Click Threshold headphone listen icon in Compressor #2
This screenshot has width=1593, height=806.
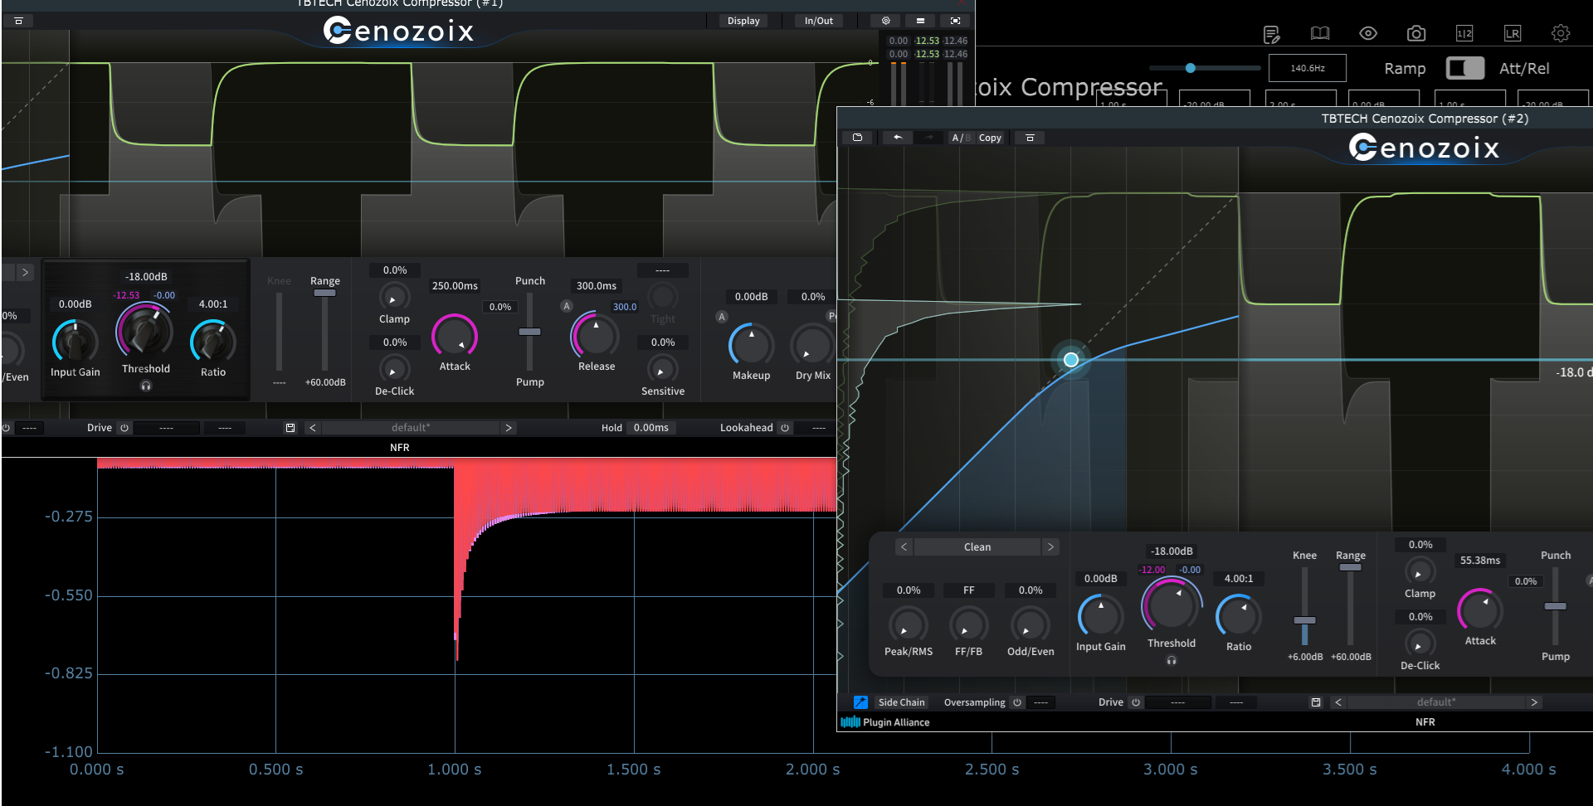[1172, 660]
